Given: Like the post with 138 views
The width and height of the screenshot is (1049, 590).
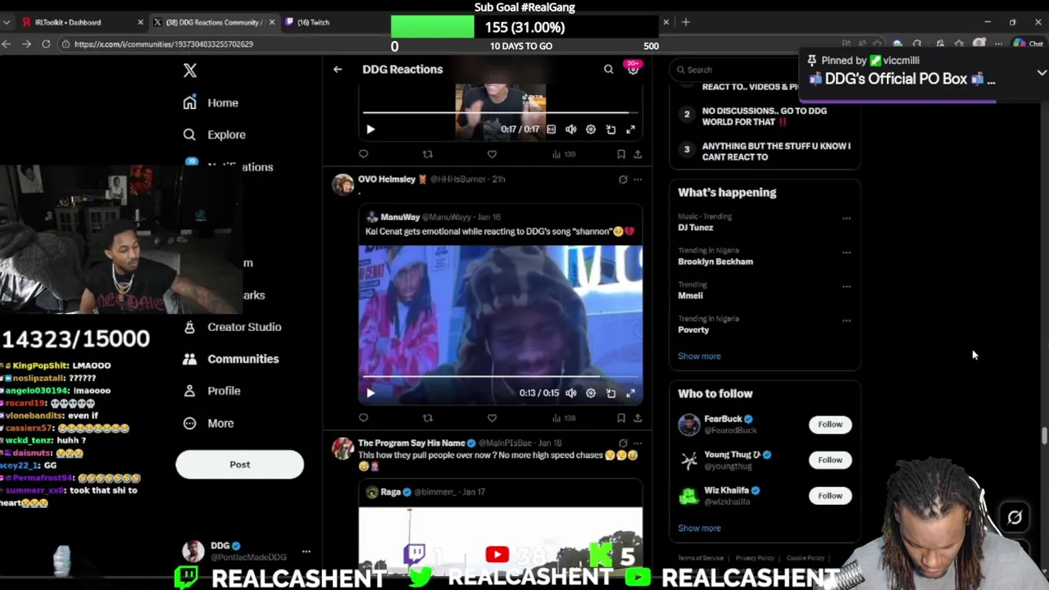Looking at the screenshot, I should point(492,418).
